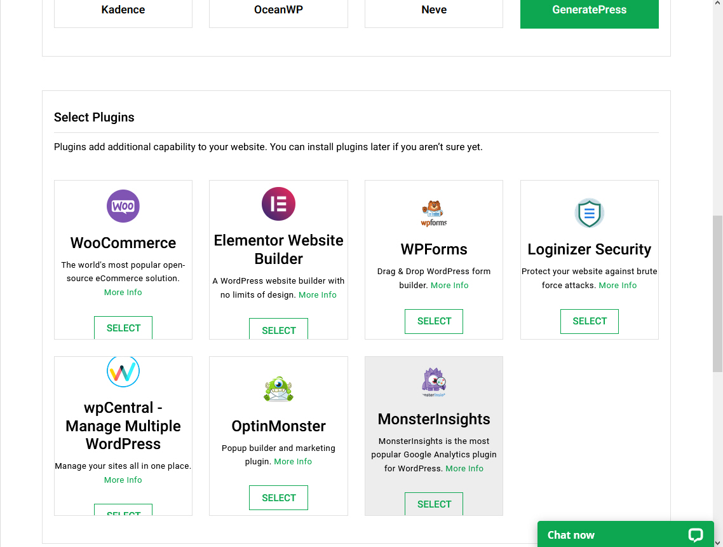The image size is (723, 547).
Task: Click the wpCentral - Manage Multiple WordPress title
Action: click(x=123, y=426)
